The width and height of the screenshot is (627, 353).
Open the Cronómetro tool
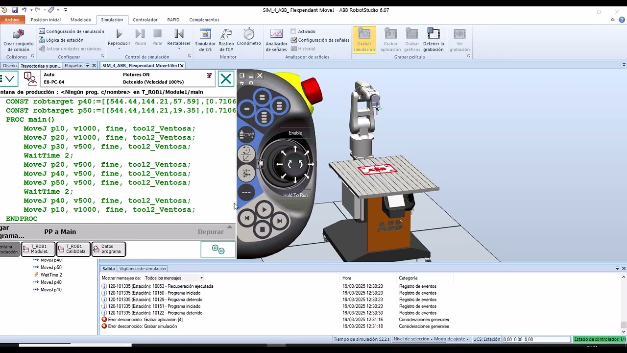249,37
